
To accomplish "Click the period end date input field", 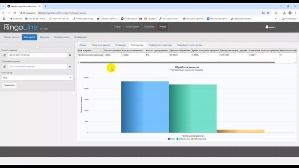I will pyautogui.click(x=37, y=66).
